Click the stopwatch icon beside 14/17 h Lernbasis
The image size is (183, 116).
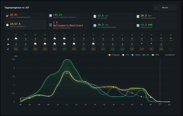7,25
